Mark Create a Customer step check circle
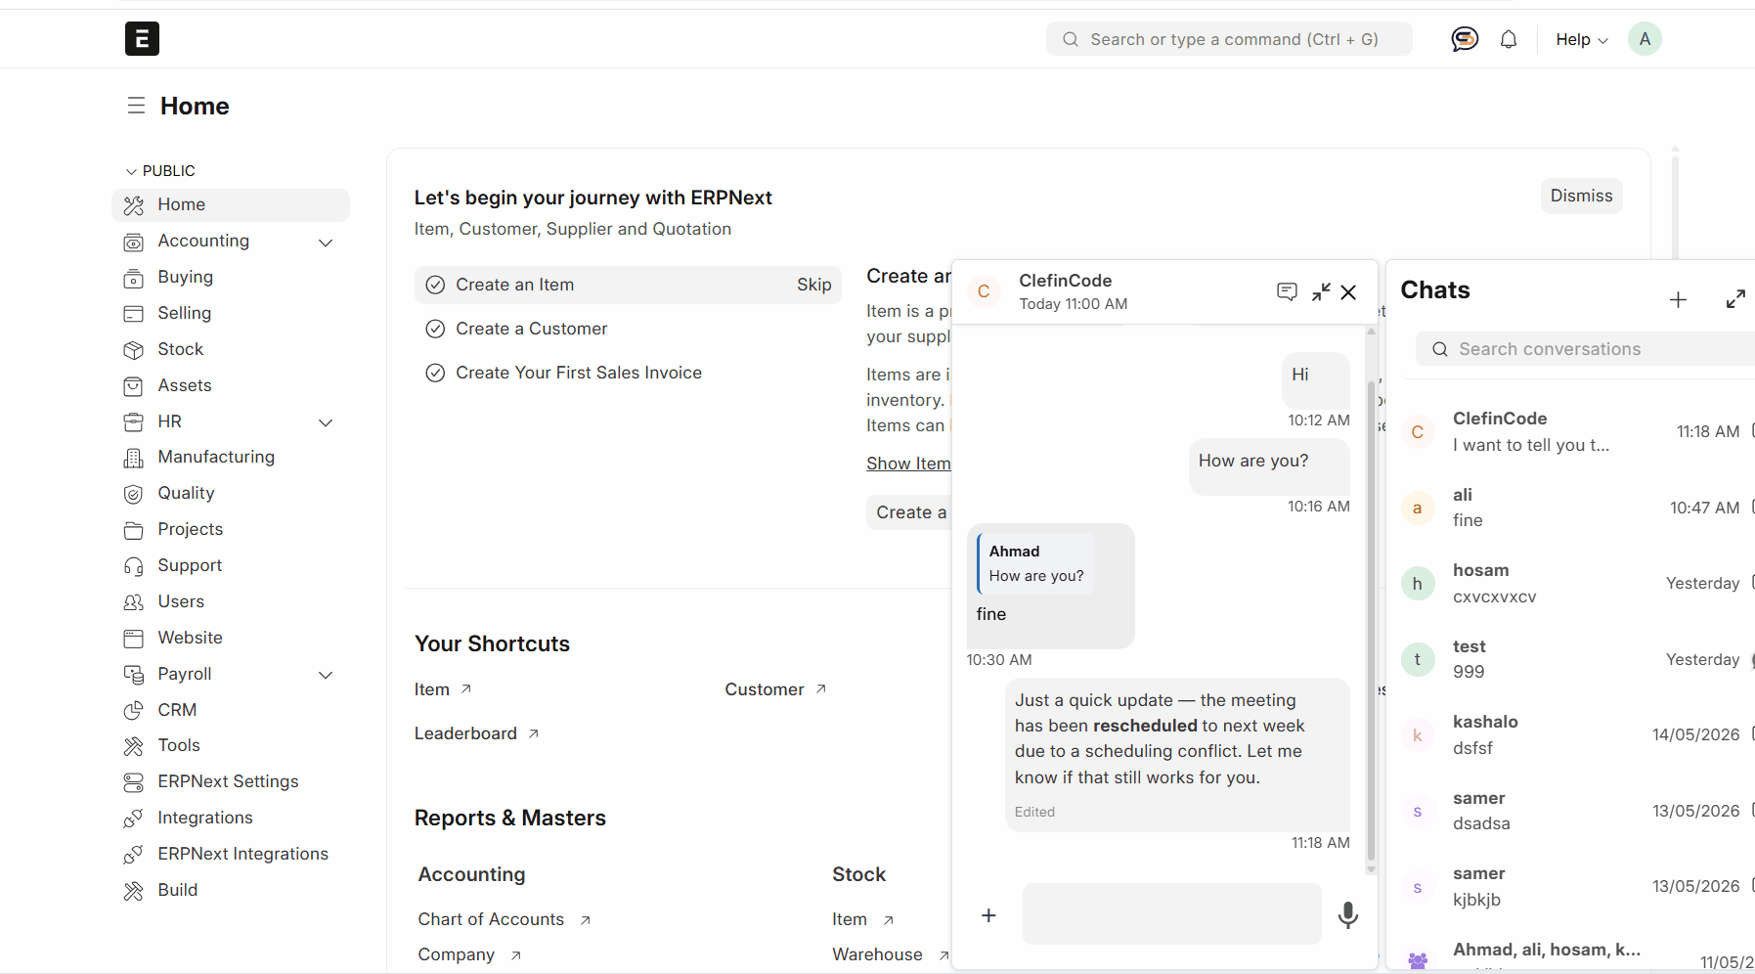This screenshot has width=1755, height=974. pyautogui.click(x=435, y=329)
